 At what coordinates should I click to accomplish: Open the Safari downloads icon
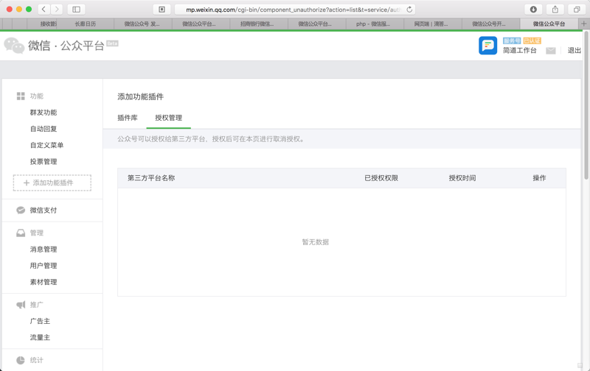click(533, 10)
